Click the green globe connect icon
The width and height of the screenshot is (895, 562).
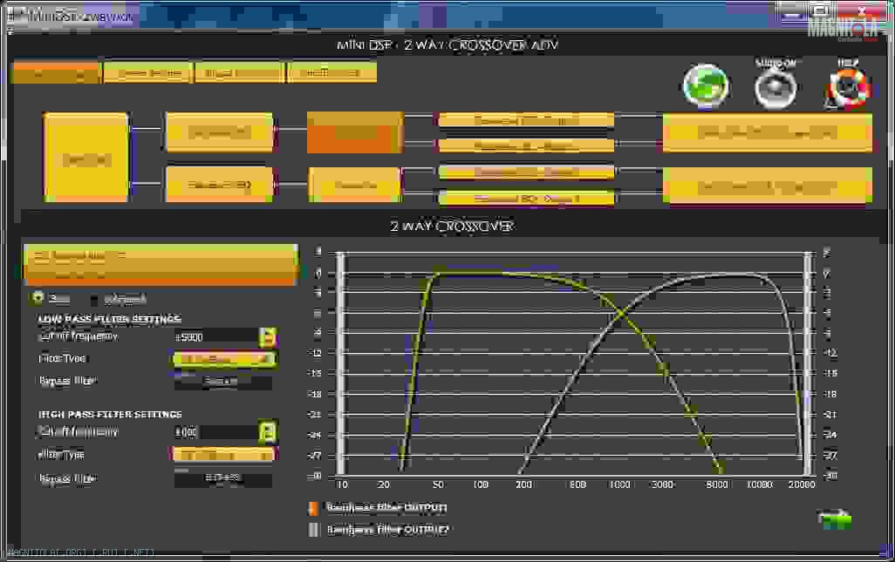pyautogui.click(x=706, y=86)
